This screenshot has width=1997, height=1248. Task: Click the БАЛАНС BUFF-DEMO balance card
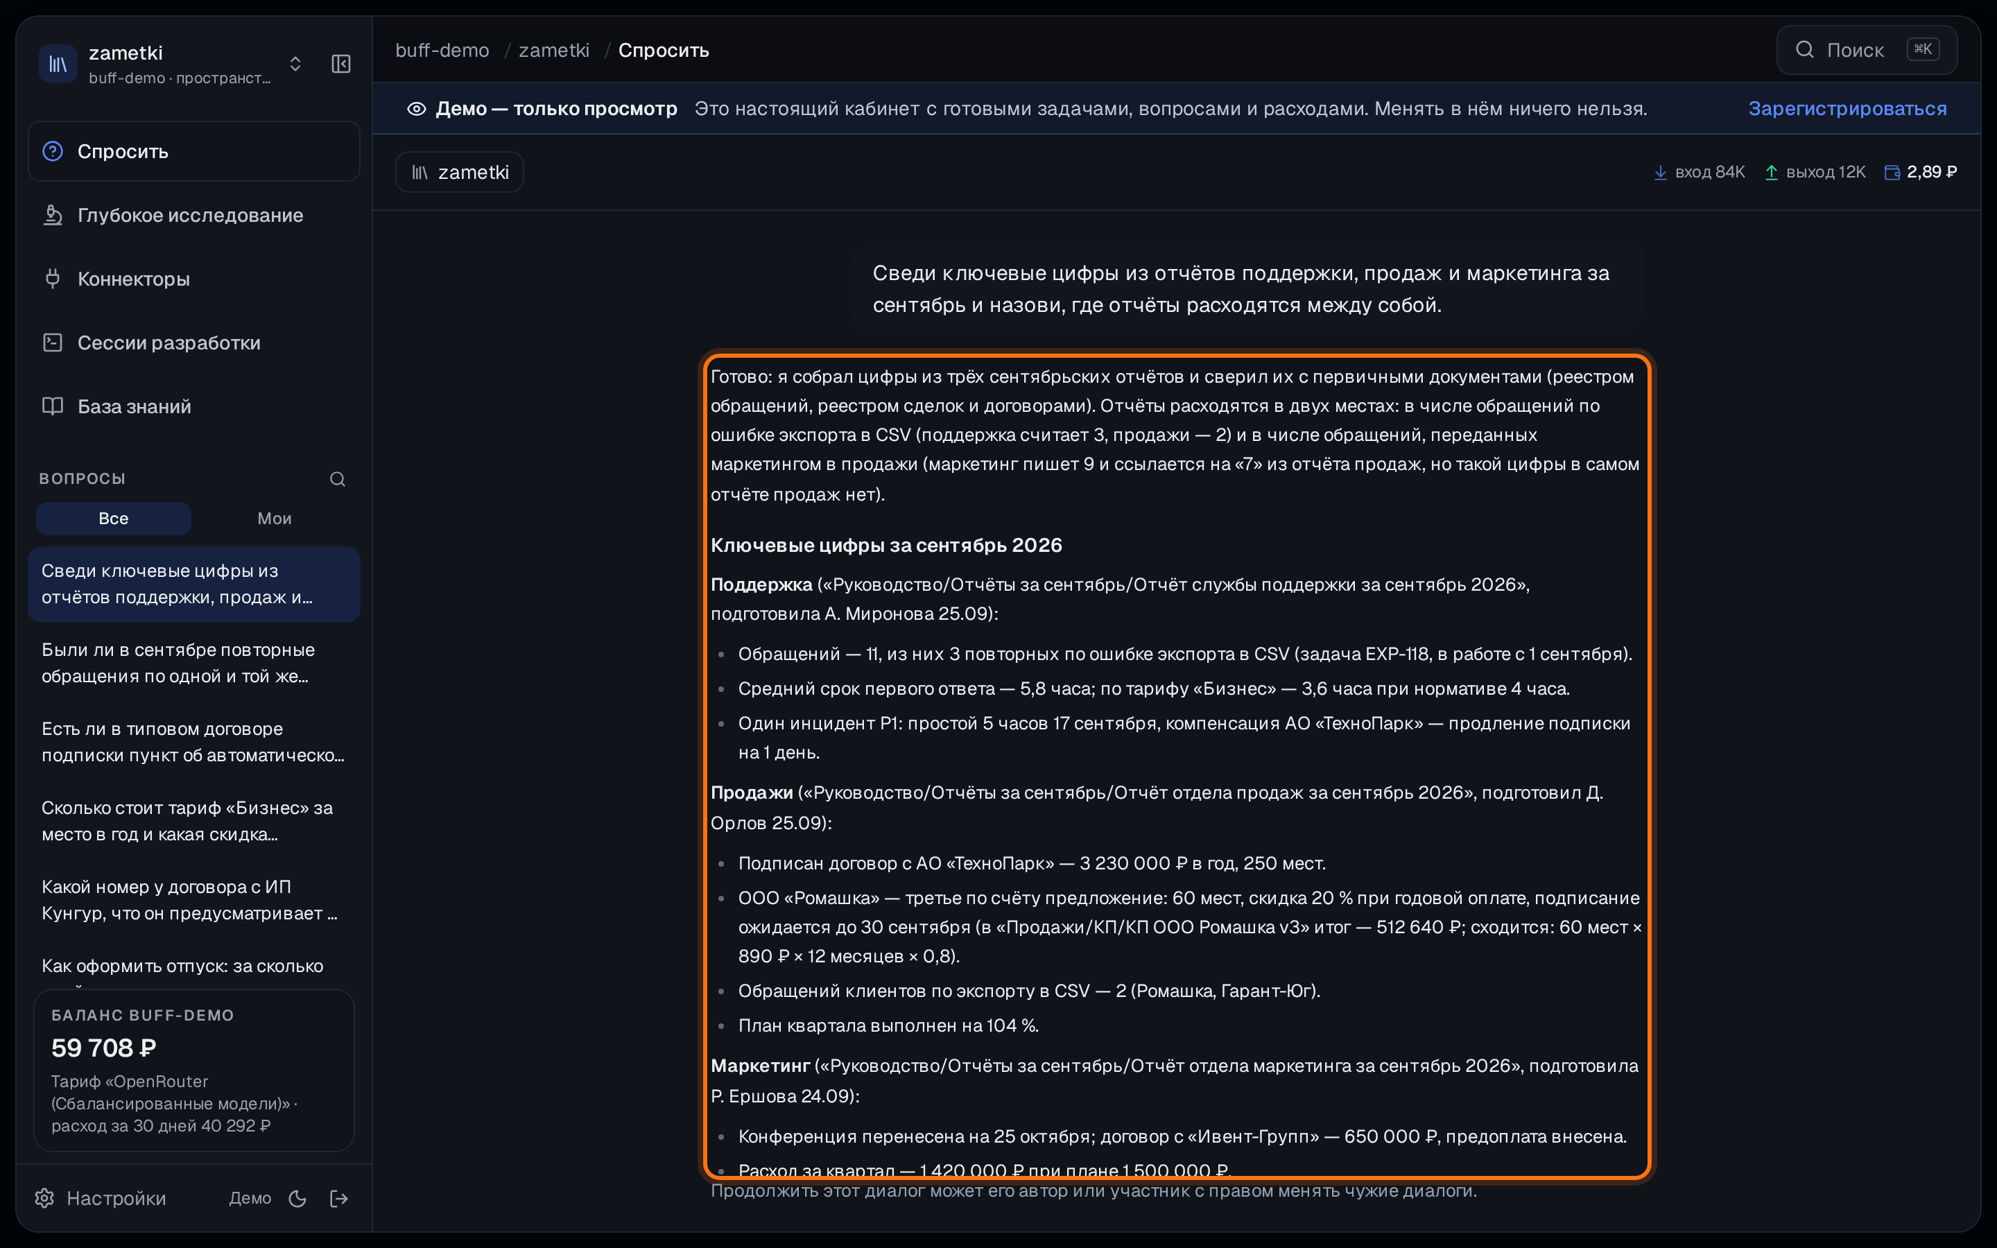point(194,1070)
